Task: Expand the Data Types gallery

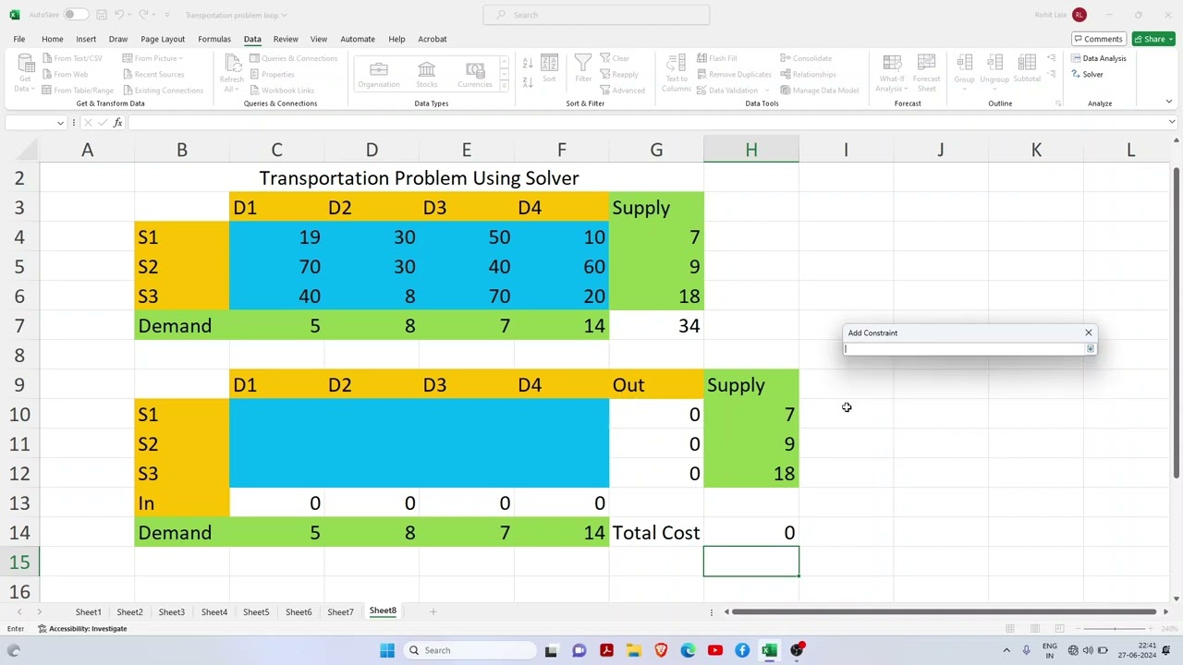Action: [504, 86]
